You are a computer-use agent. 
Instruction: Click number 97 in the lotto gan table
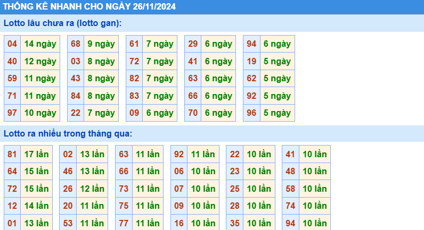pyautogui.click(x=12, y=113)
